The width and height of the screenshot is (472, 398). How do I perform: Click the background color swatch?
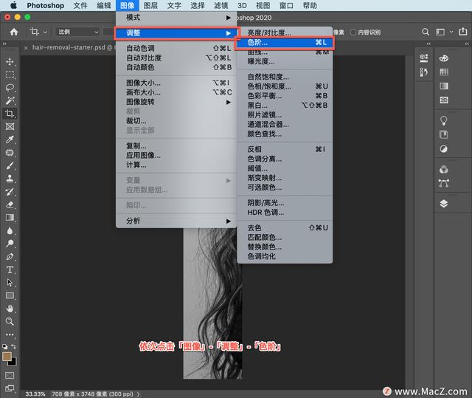13,363
